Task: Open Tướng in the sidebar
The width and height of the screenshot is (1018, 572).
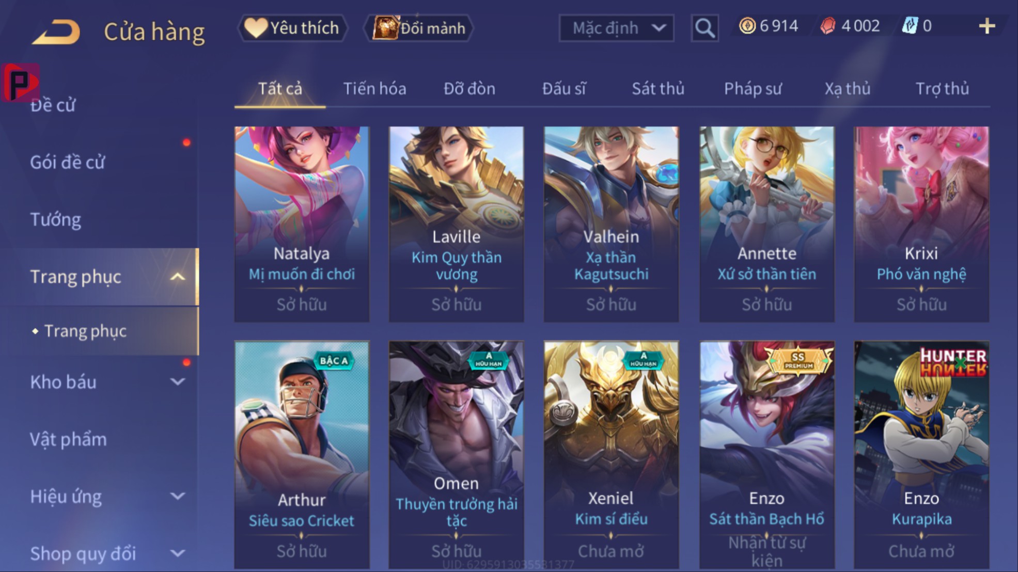Action: [55, 220]
